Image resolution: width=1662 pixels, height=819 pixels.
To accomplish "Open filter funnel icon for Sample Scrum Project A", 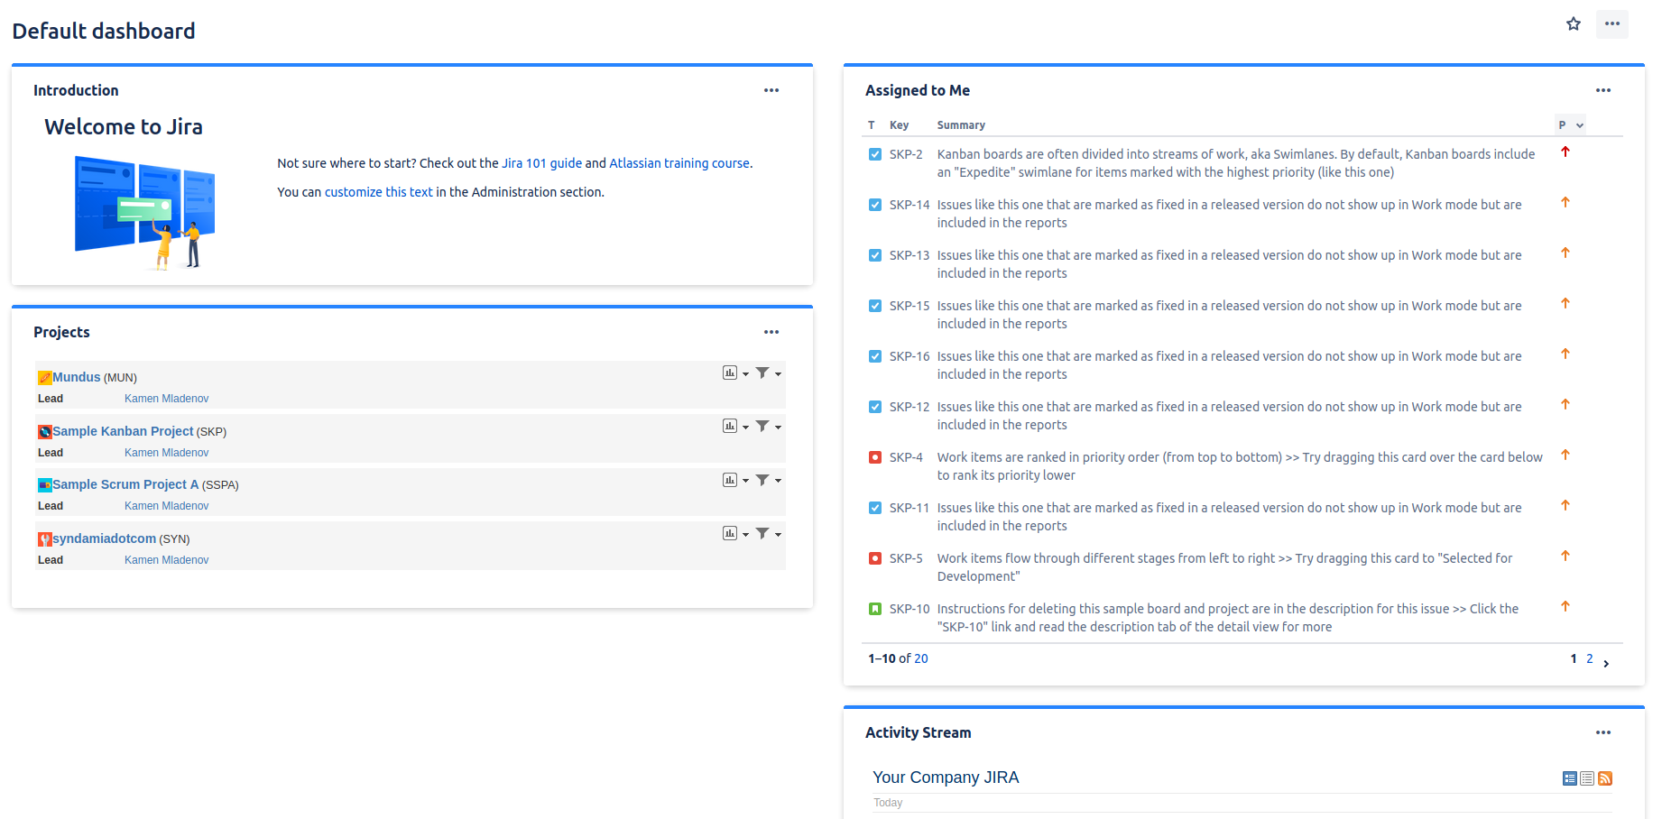I will click(762, 480).
